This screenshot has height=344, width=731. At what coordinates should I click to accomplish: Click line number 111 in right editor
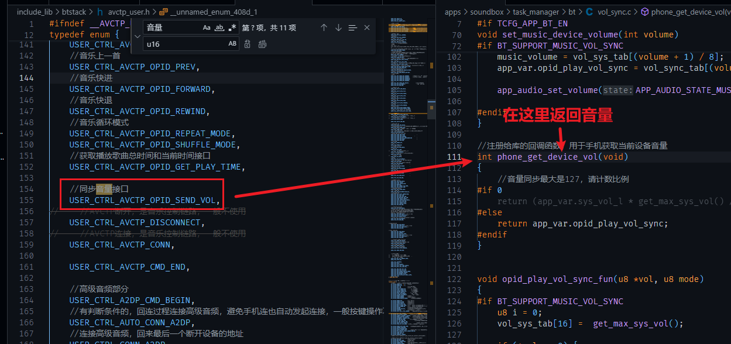point(454,157)
